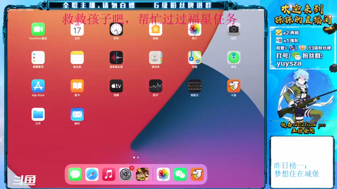Screen dimensions: 337x189
Task: Launch Safari from the dock
Action: click(92, 174)
